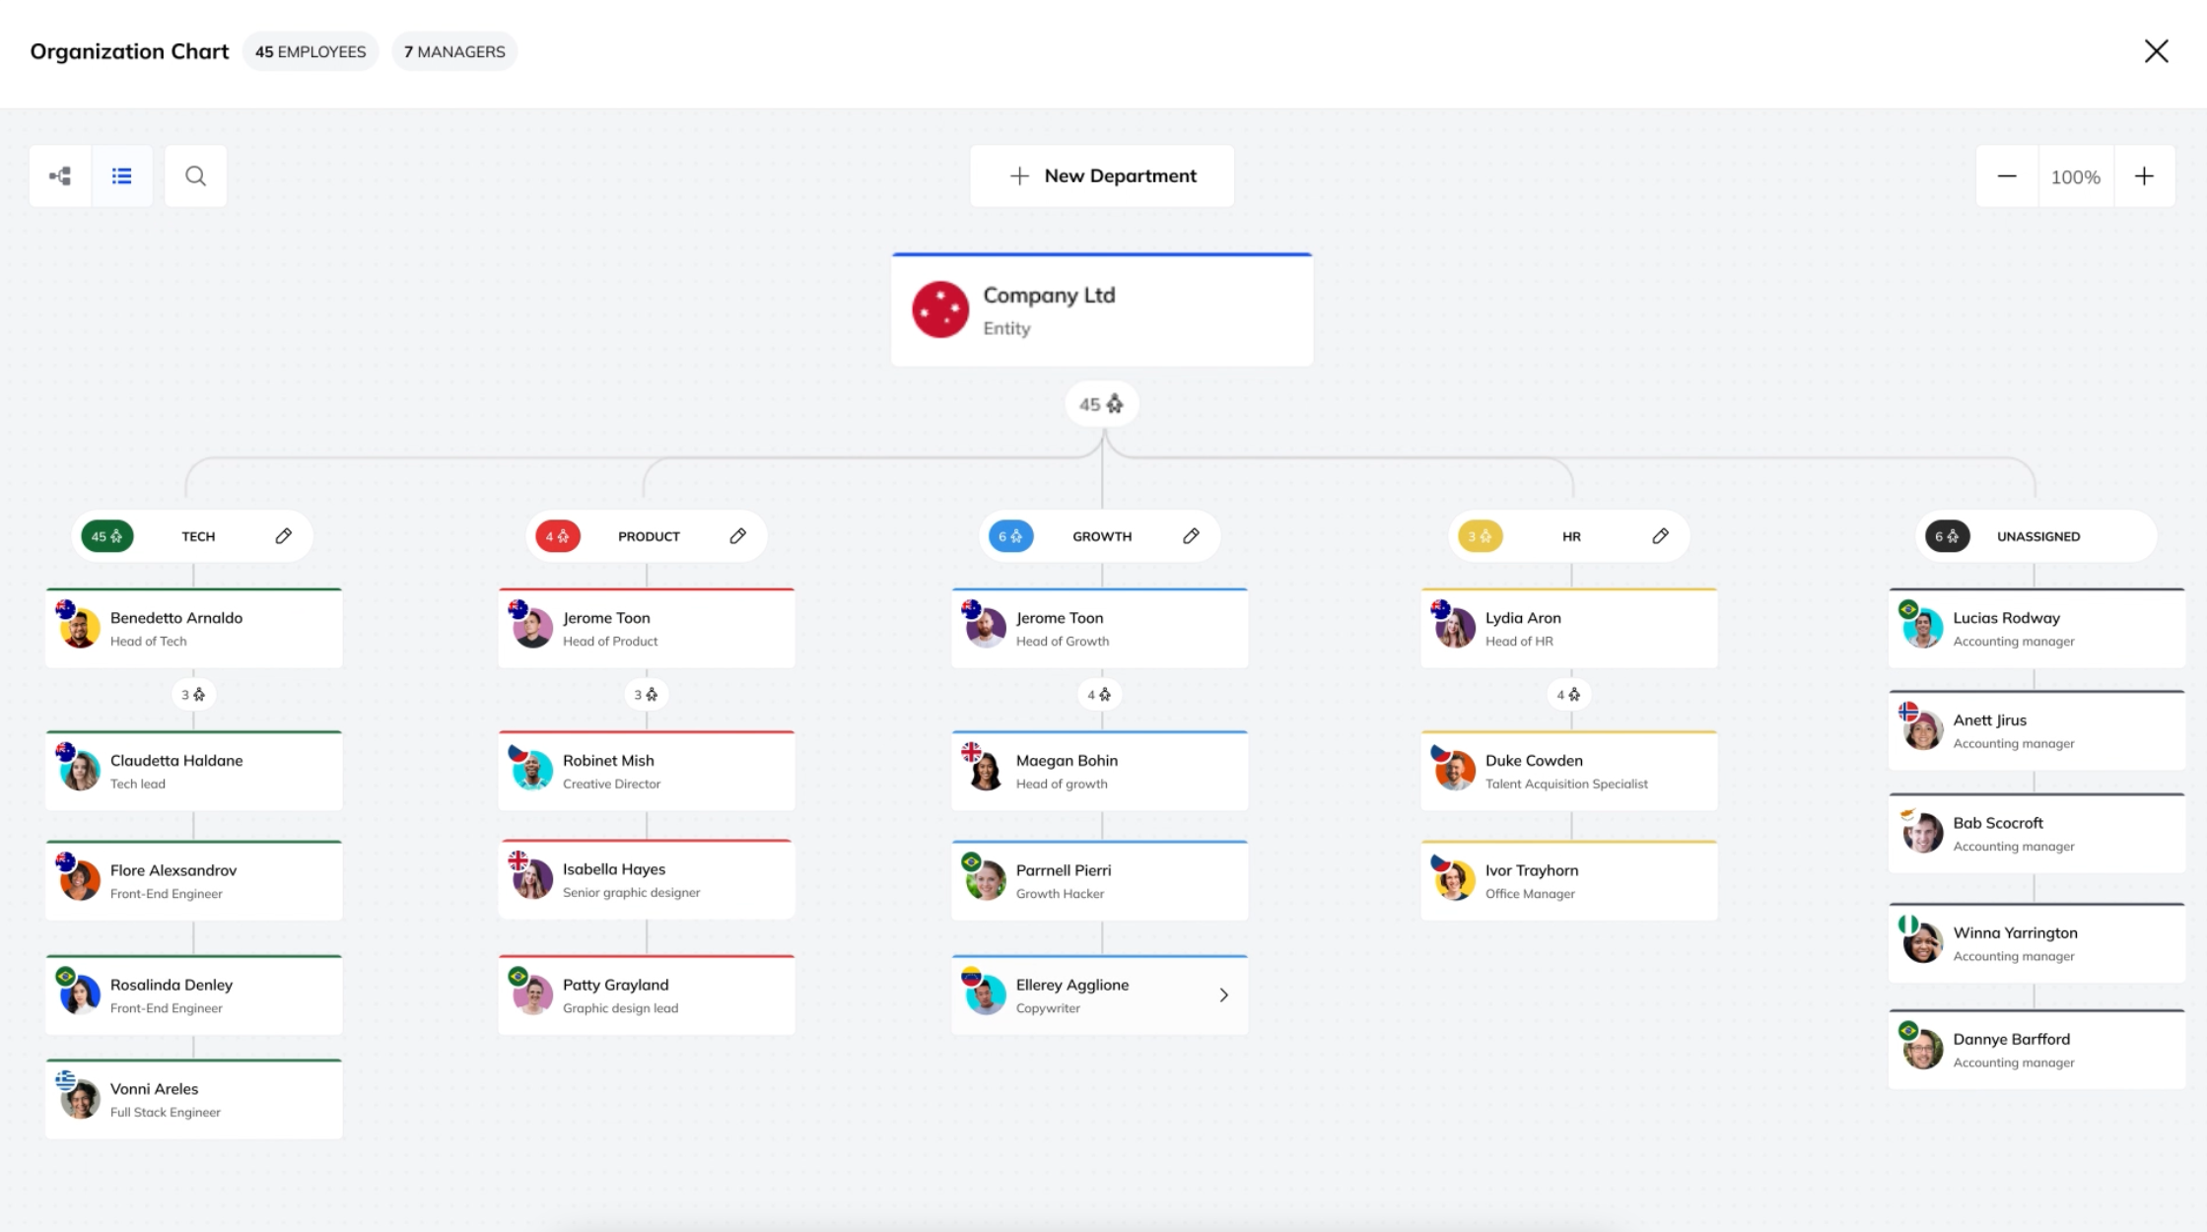Click the blue 6 badge on GROWTH

tap(1011, 536)
